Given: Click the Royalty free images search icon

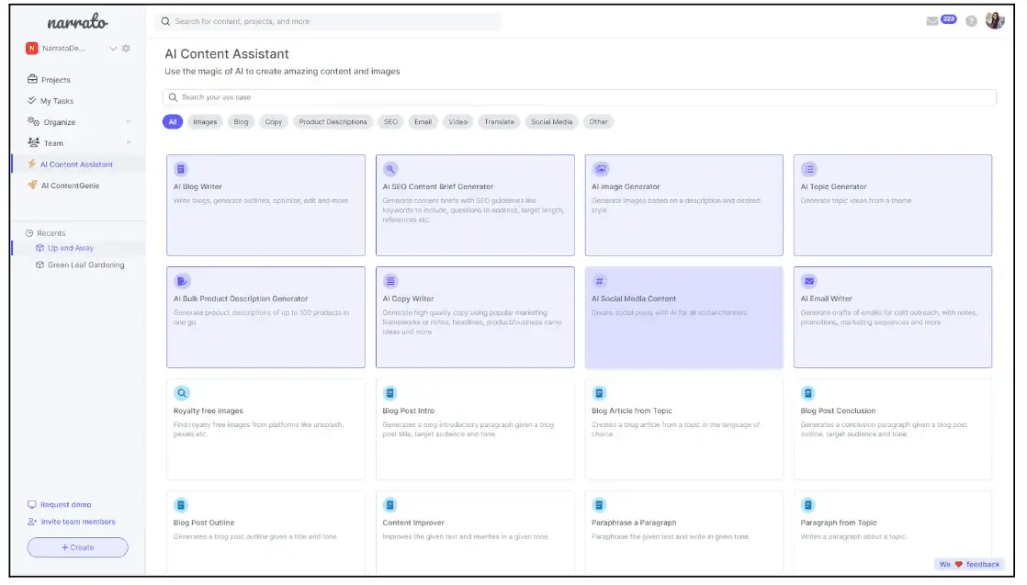Looking at the screenshot, I should 182,393.
